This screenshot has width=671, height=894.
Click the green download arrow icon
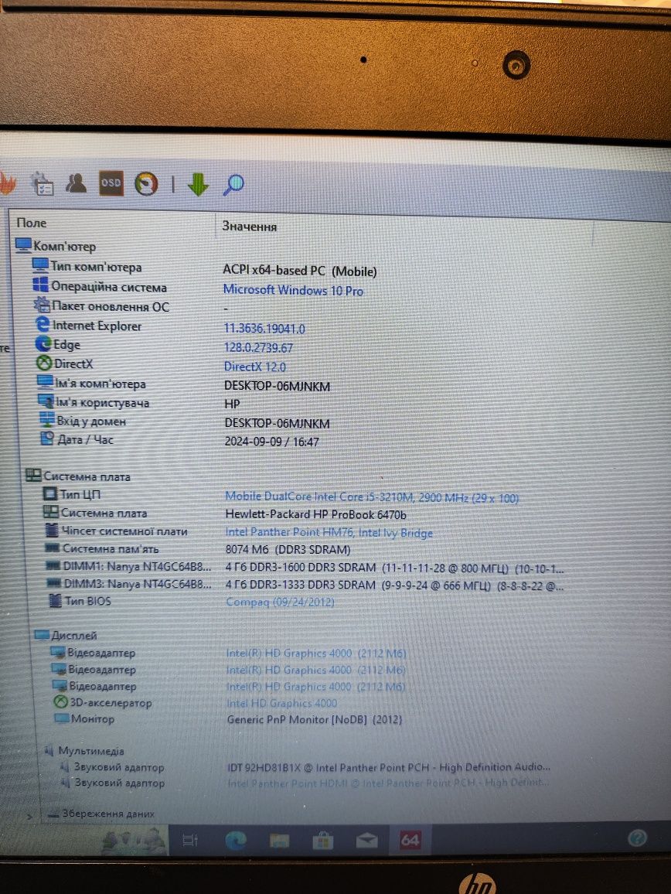point(198,185)
